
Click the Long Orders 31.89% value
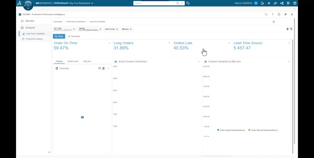tap(121, 48)
